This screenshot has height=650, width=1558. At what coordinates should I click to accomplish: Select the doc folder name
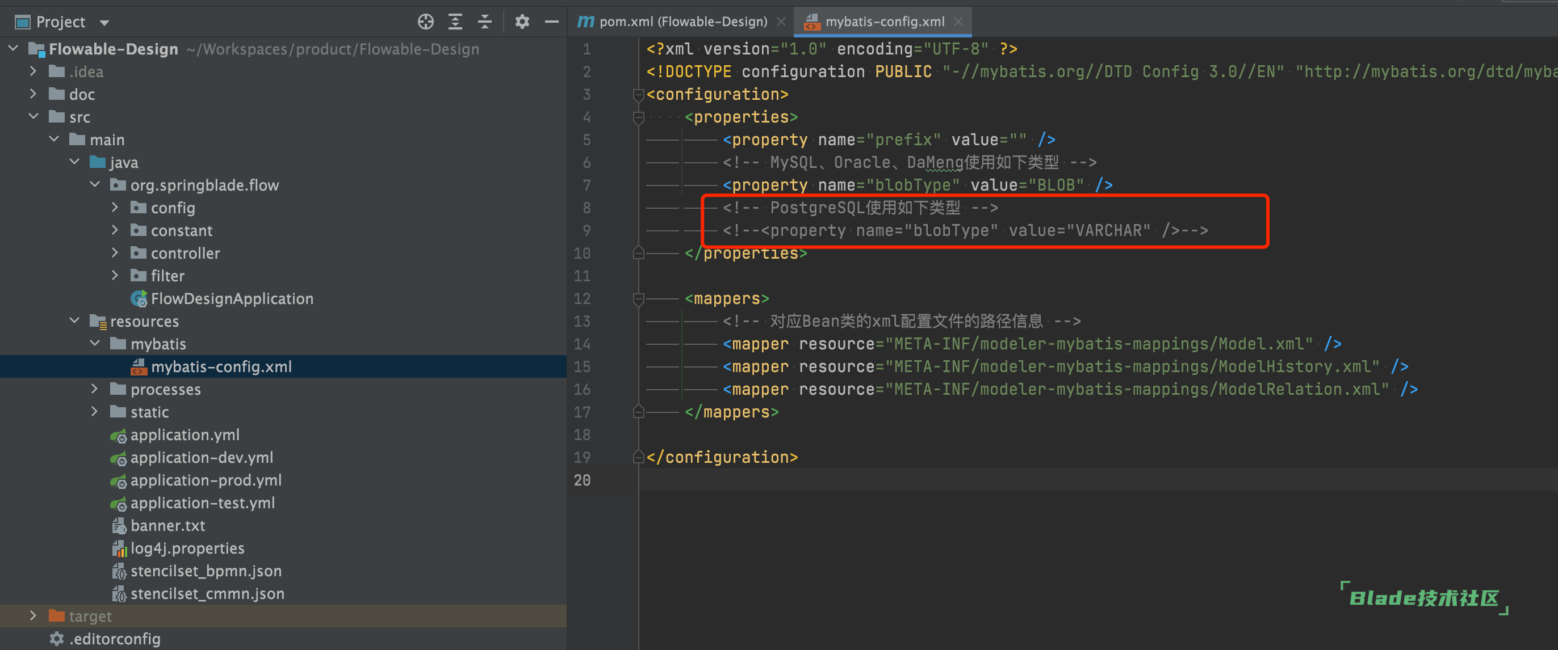(82, 94)
